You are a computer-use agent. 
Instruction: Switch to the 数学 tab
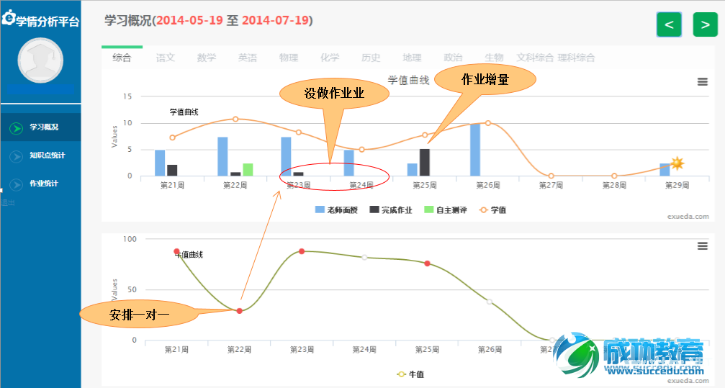point(206,58)
